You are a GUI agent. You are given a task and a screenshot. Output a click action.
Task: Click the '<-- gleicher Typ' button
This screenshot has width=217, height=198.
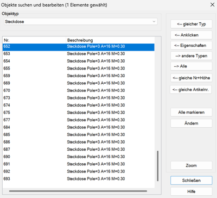click(192, 24)
